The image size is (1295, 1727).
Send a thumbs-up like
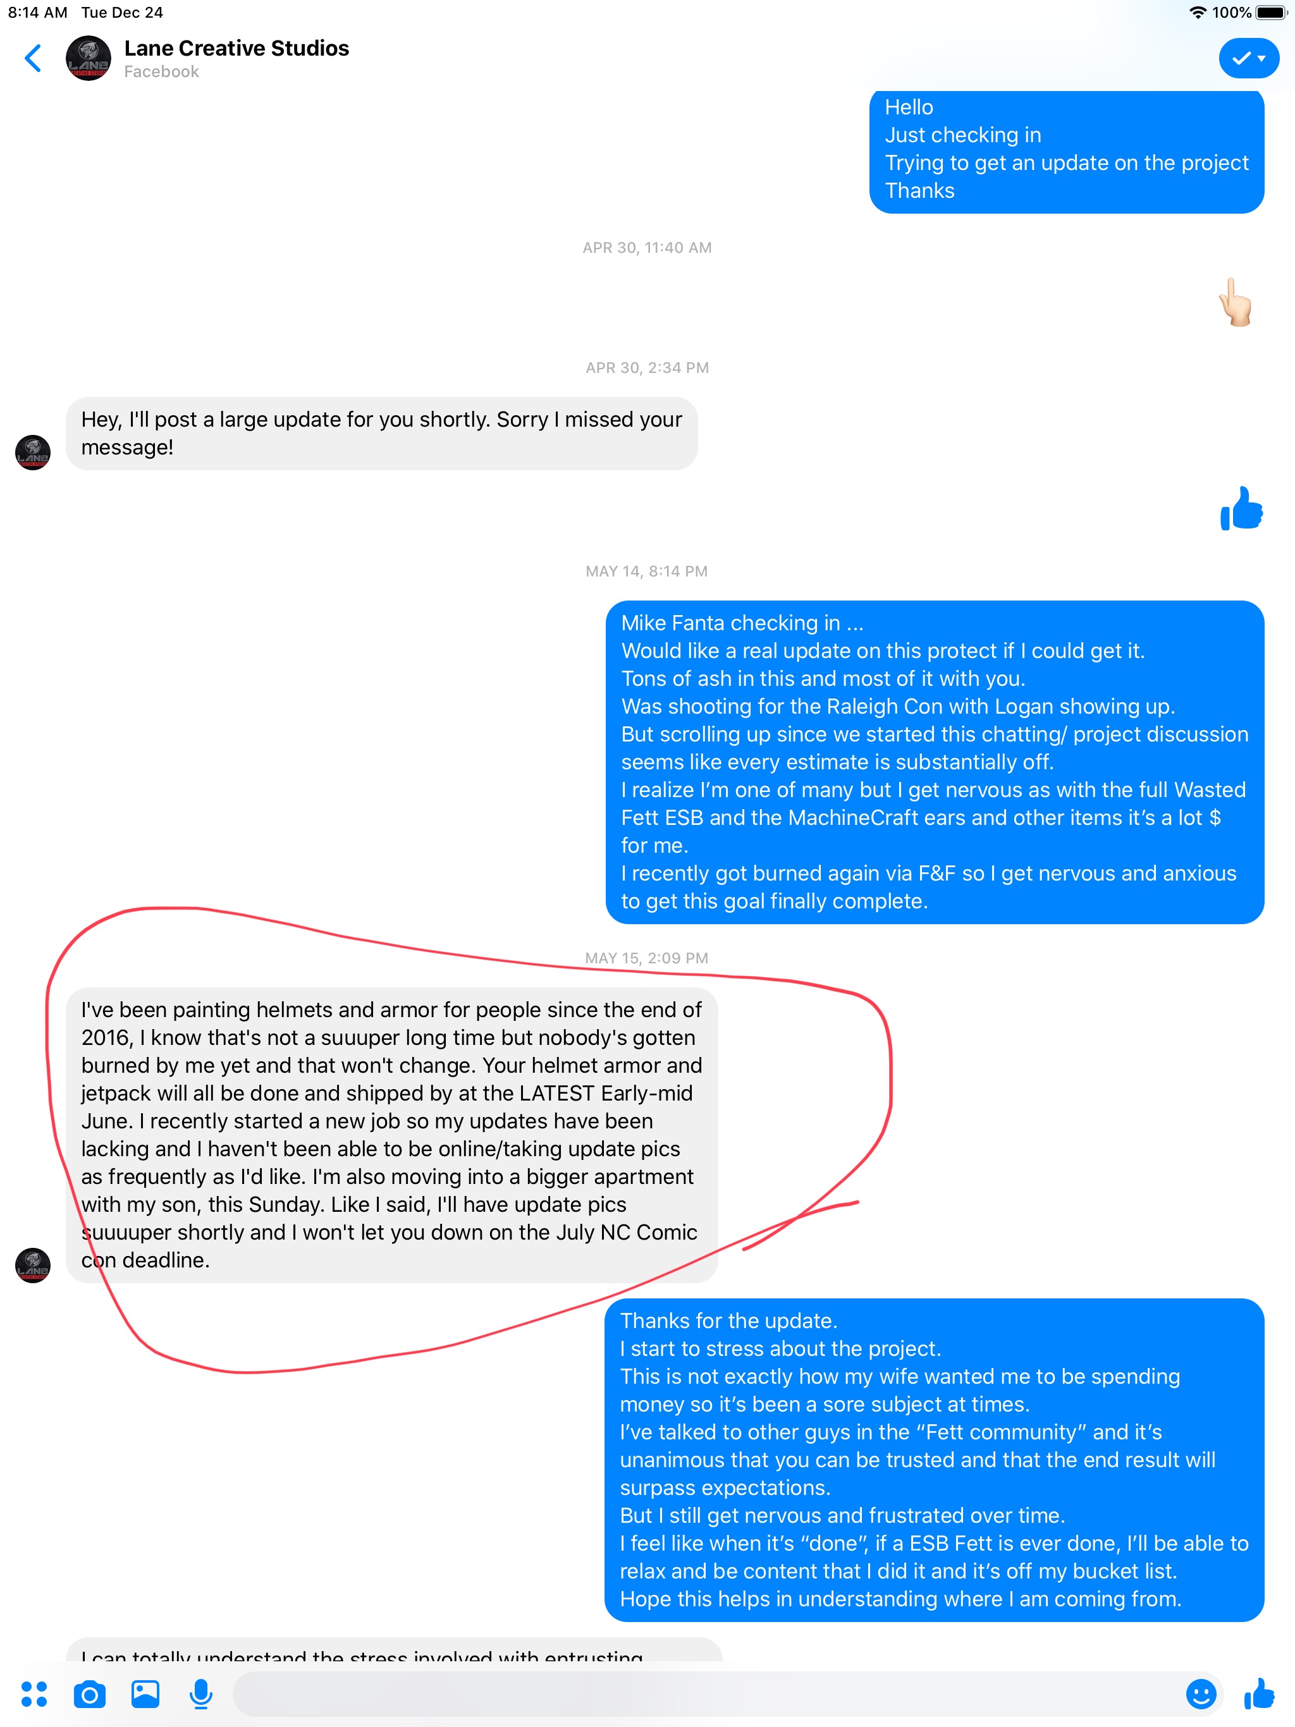(1259, 1693)
